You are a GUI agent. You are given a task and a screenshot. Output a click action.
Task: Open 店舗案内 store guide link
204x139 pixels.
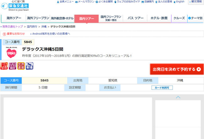(x=148, y=2)
